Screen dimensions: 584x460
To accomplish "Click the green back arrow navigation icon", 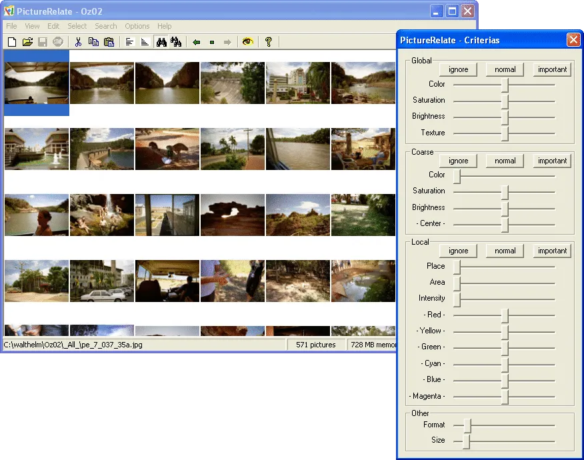I will [196, 41].
